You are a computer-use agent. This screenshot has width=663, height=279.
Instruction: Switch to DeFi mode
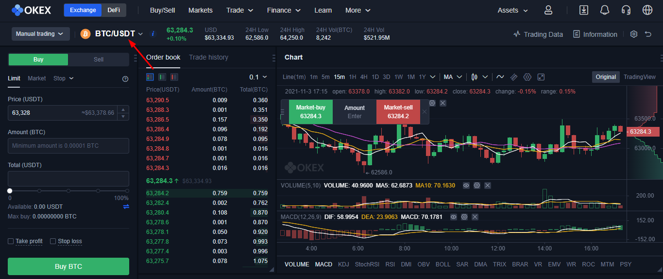pyautogui.click(x=114, y=10)
